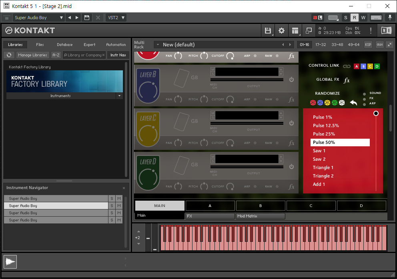Minimize rack view with arrows icon
This screenshot has width=397, height=279.
(x=390, y=44)
